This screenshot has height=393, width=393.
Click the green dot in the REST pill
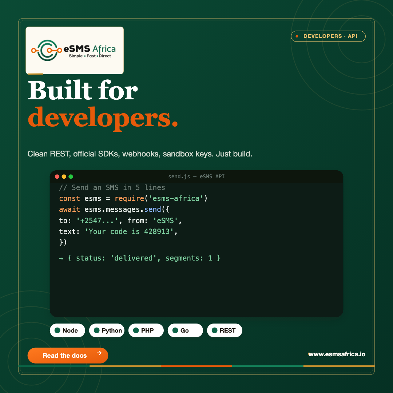(x=215, y=330)
